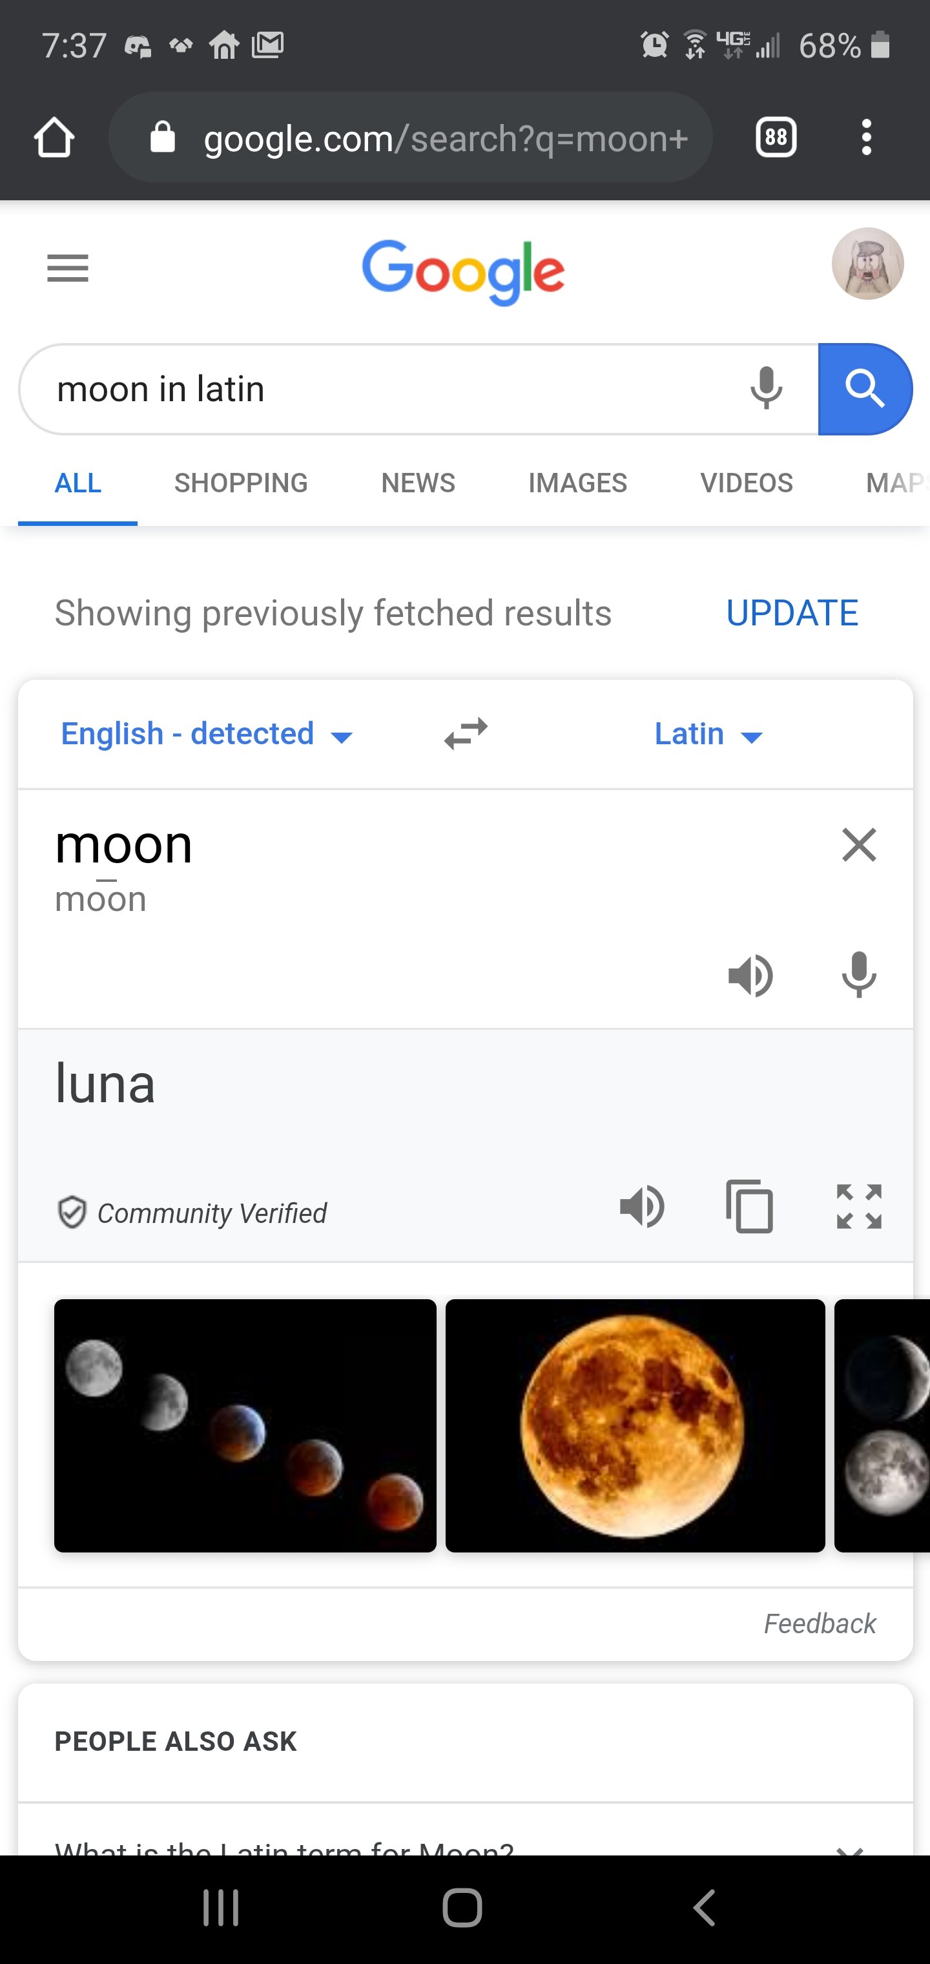This screenshot has width=930, height=1964.
Task: Listen to the English word pronunciation
Action: click(x=750, y=975)
